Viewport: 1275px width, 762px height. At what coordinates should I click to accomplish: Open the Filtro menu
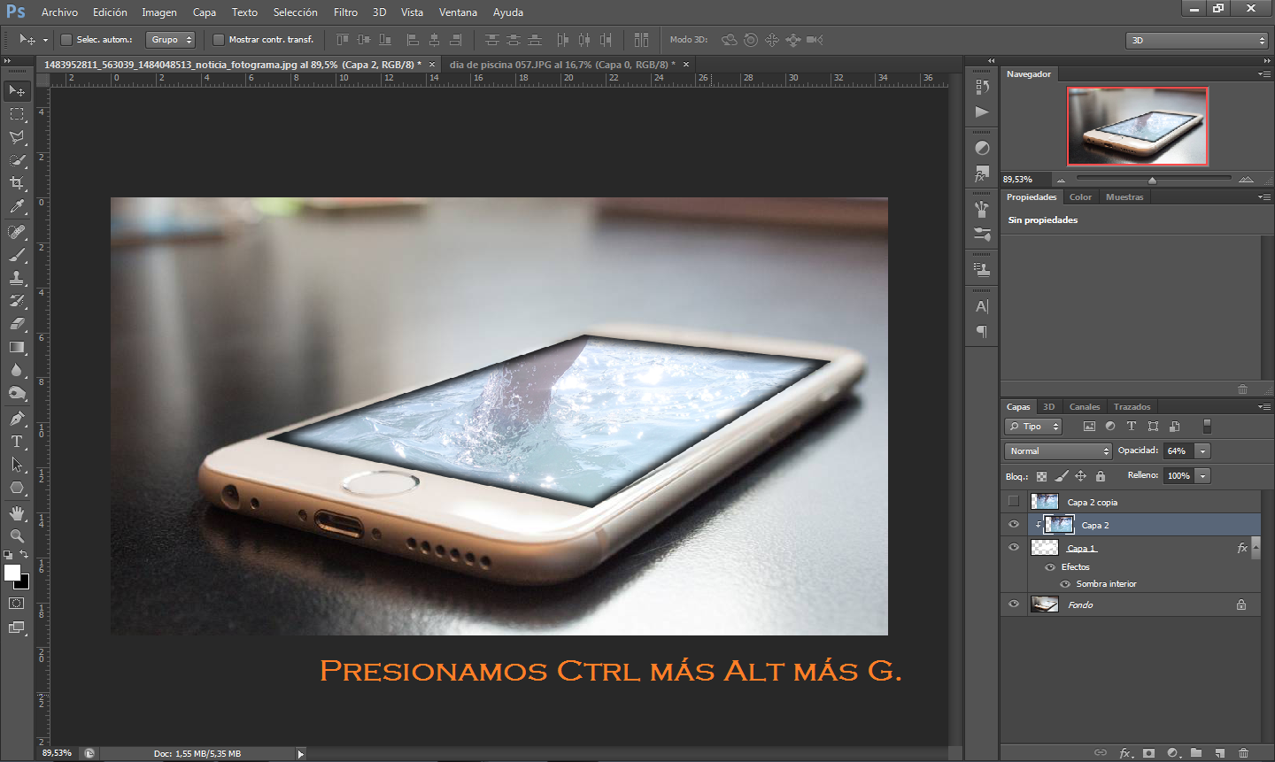point(345,12)
